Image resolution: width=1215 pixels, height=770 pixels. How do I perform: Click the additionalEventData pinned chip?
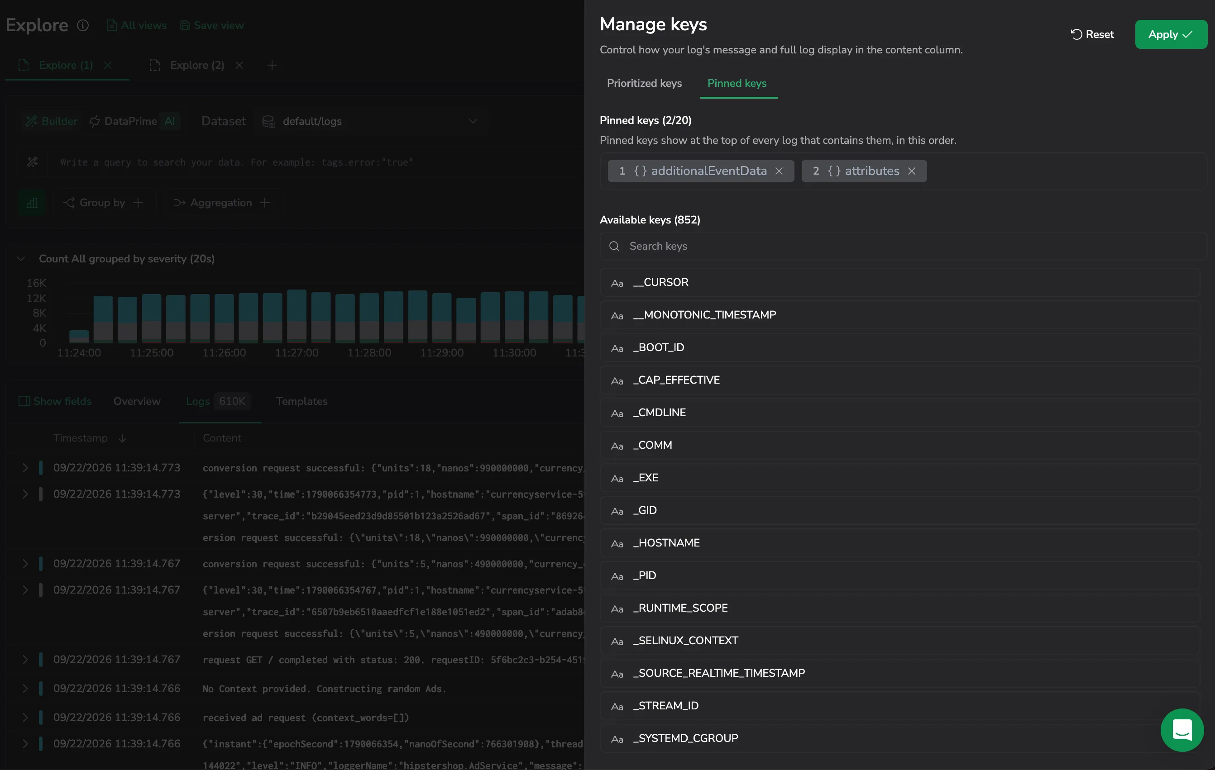(700, 171)
